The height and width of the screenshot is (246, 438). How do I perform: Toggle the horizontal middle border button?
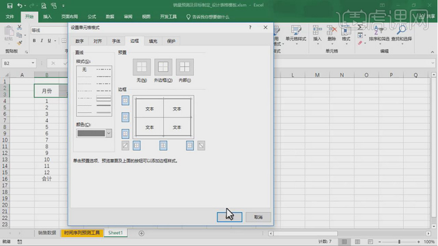(x=126, y=117)
